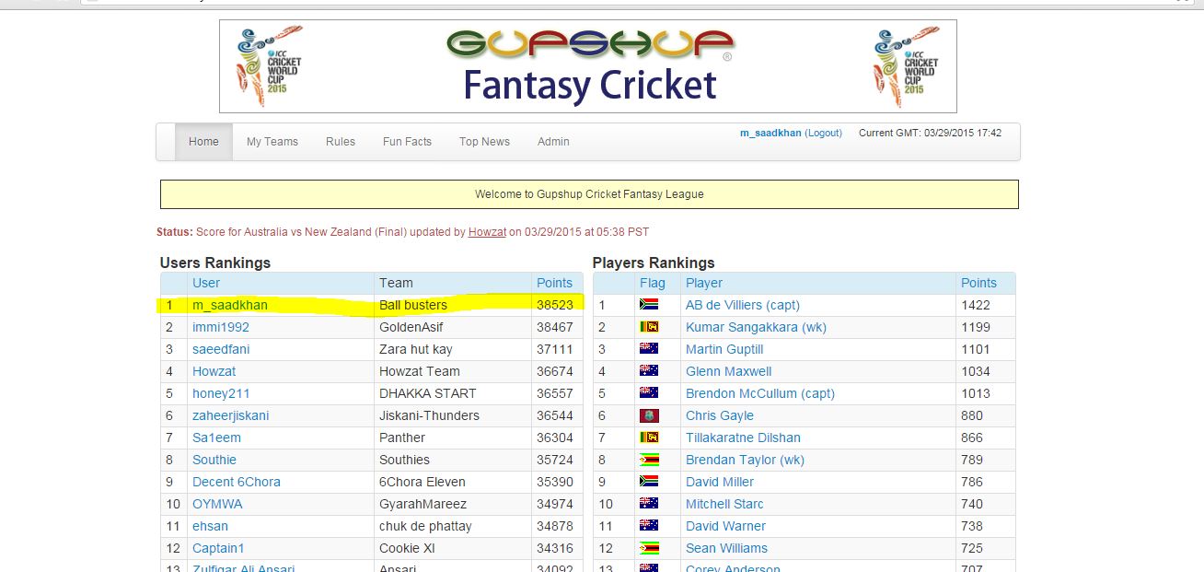The image size is (1204, 572).
Task: View Martin Guptill's player page
Action: pyautogui.click(x=724, y=349)
